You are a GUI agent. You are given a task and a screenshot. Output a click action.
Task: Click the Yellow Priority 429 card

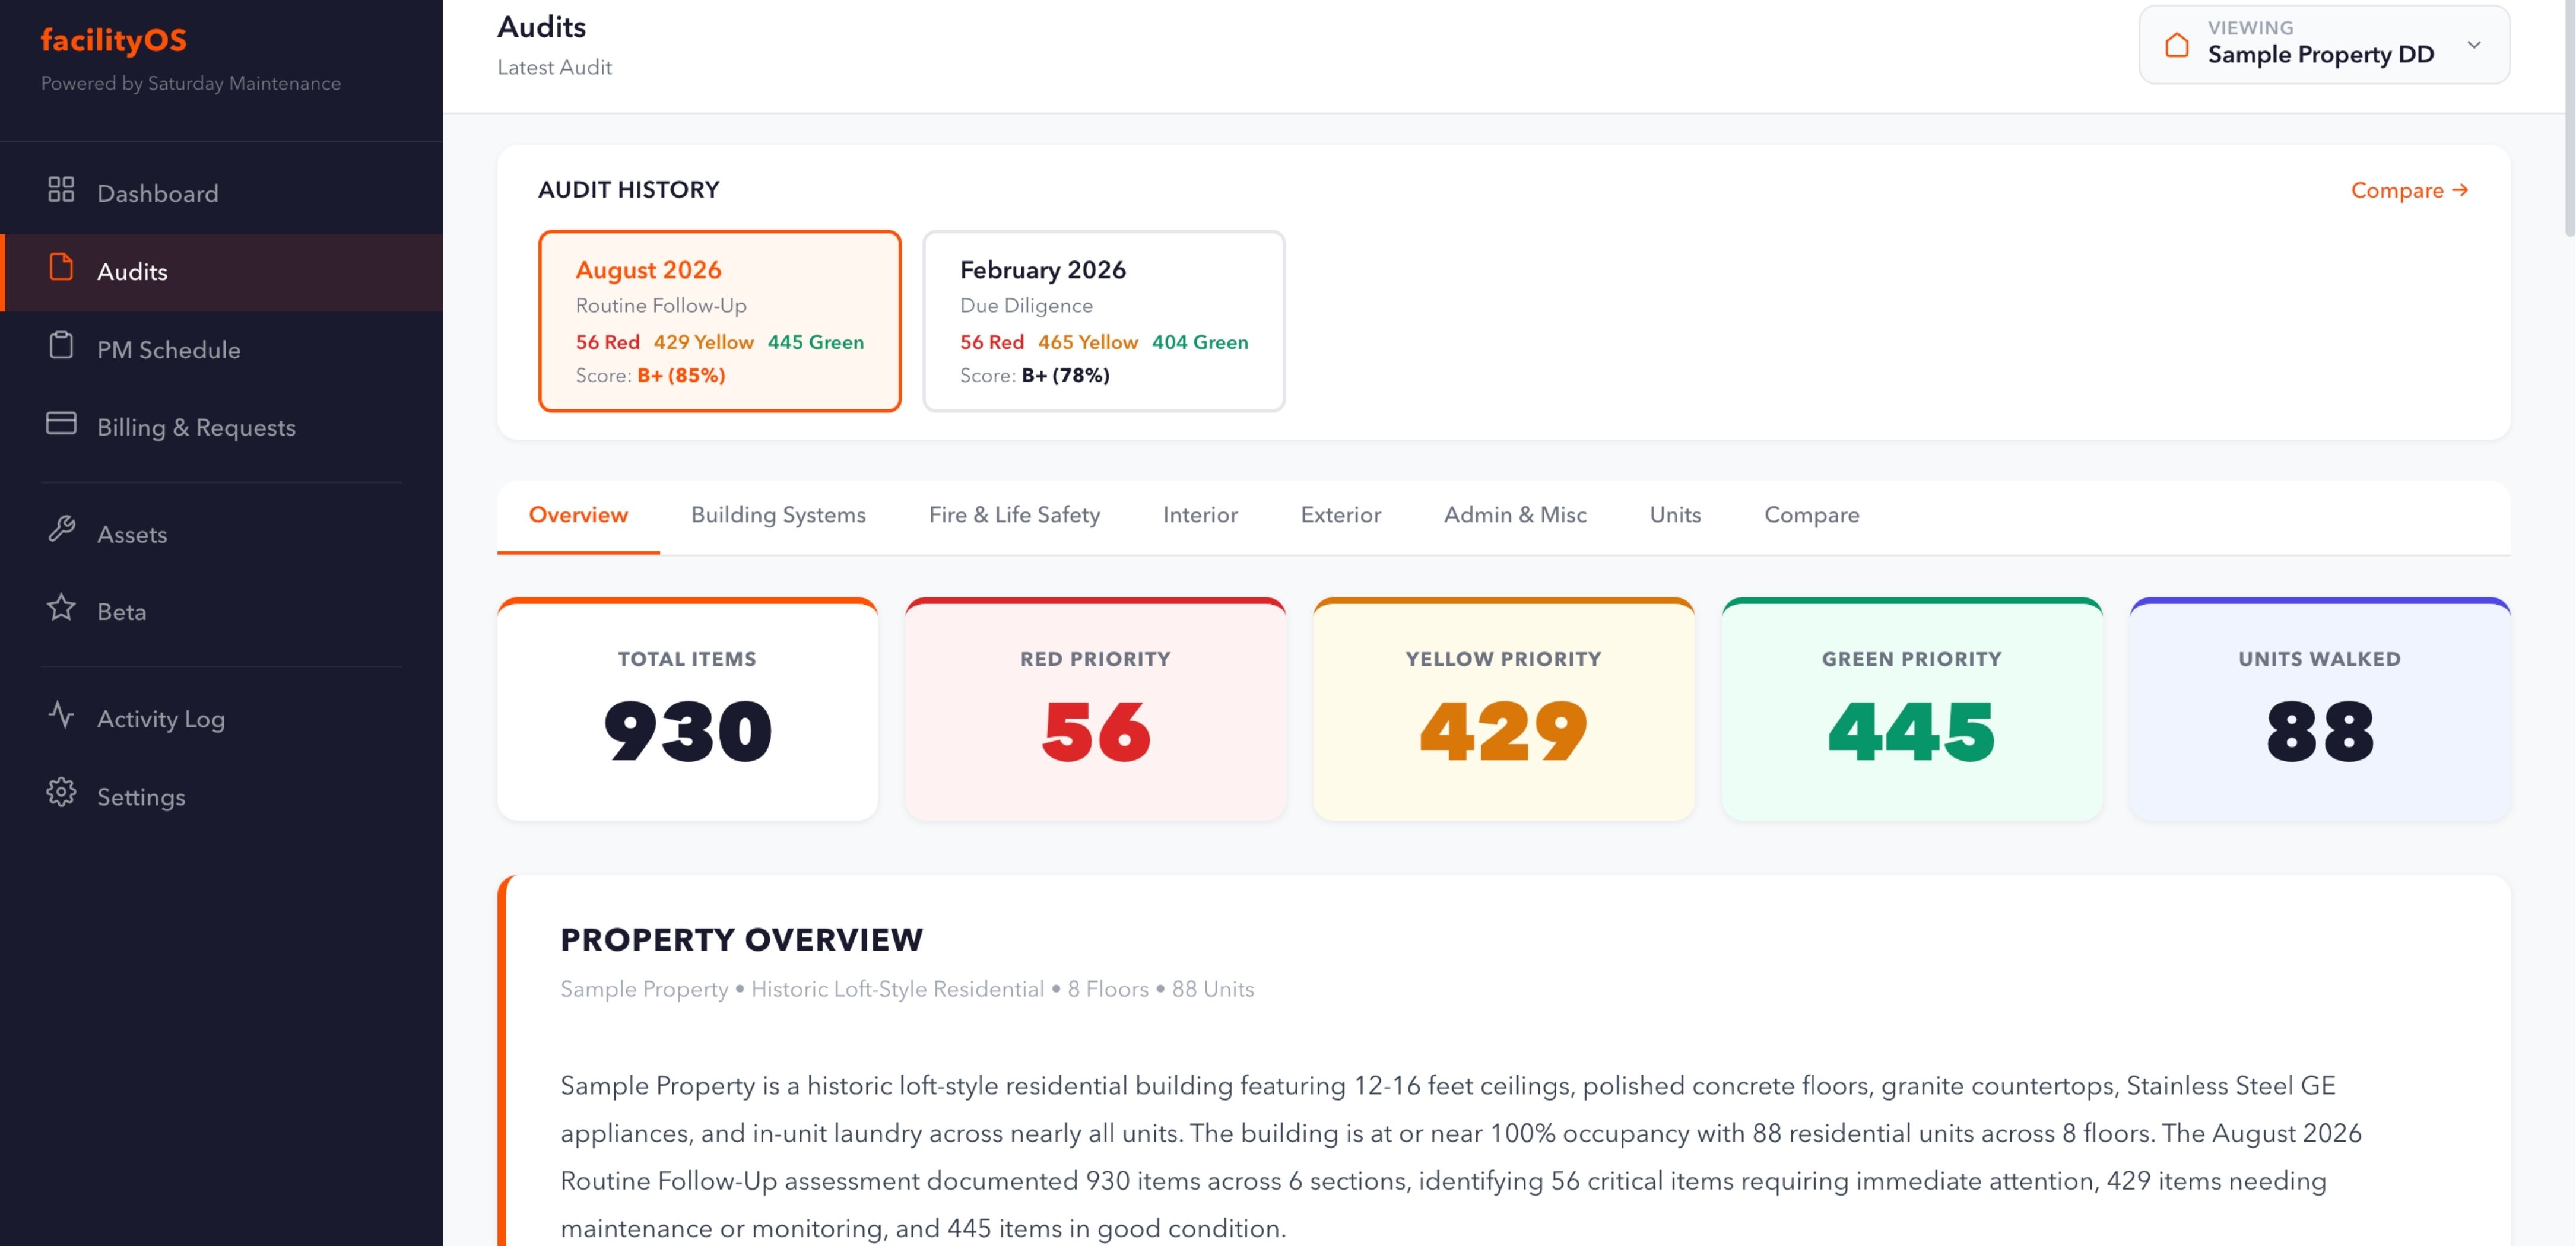click(x=1504, y=709)
